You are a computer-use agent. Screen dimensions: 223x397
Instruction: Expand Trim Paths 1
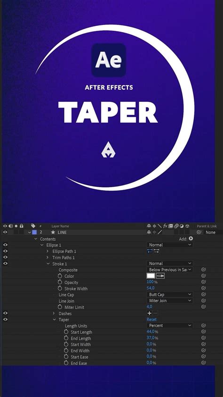[48, 257]
